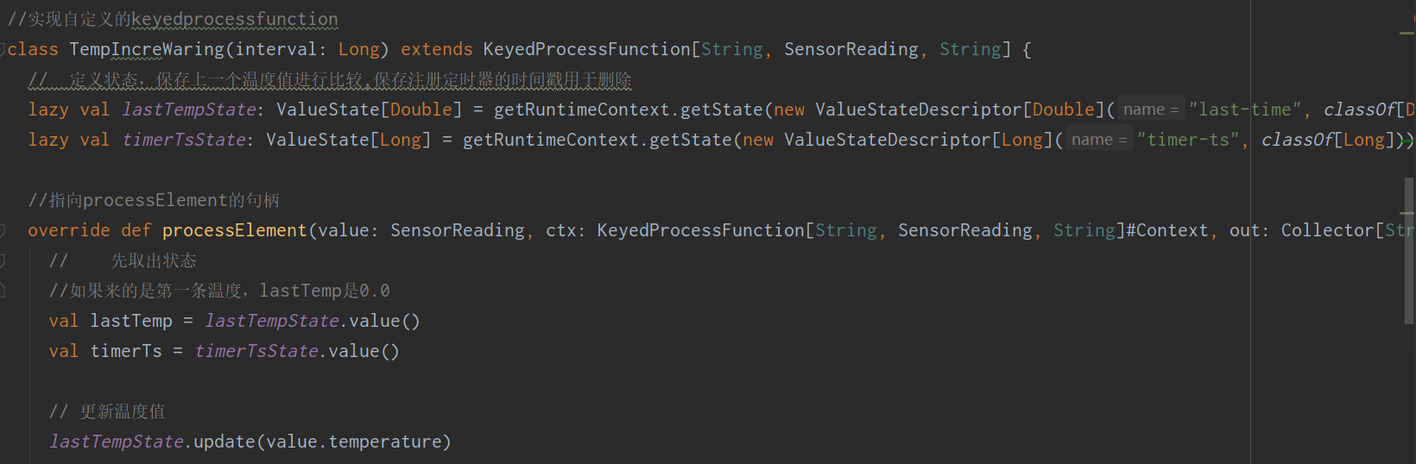Click fold end marker beside lastTemp是0.0 comment

tap(3, 292)
